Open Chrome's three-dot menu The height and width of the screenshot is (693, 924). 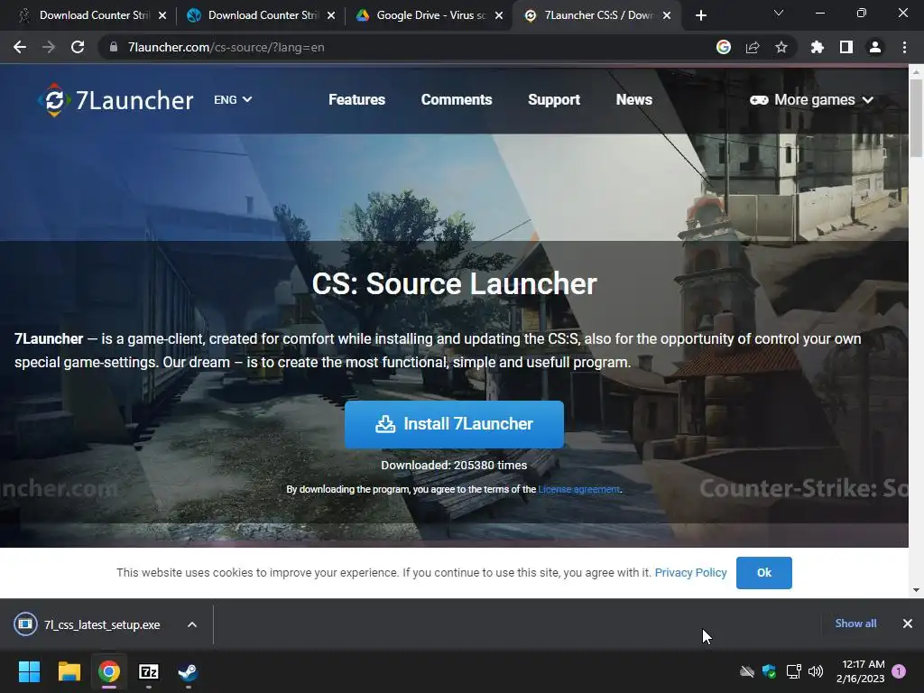tap(904, 47)
